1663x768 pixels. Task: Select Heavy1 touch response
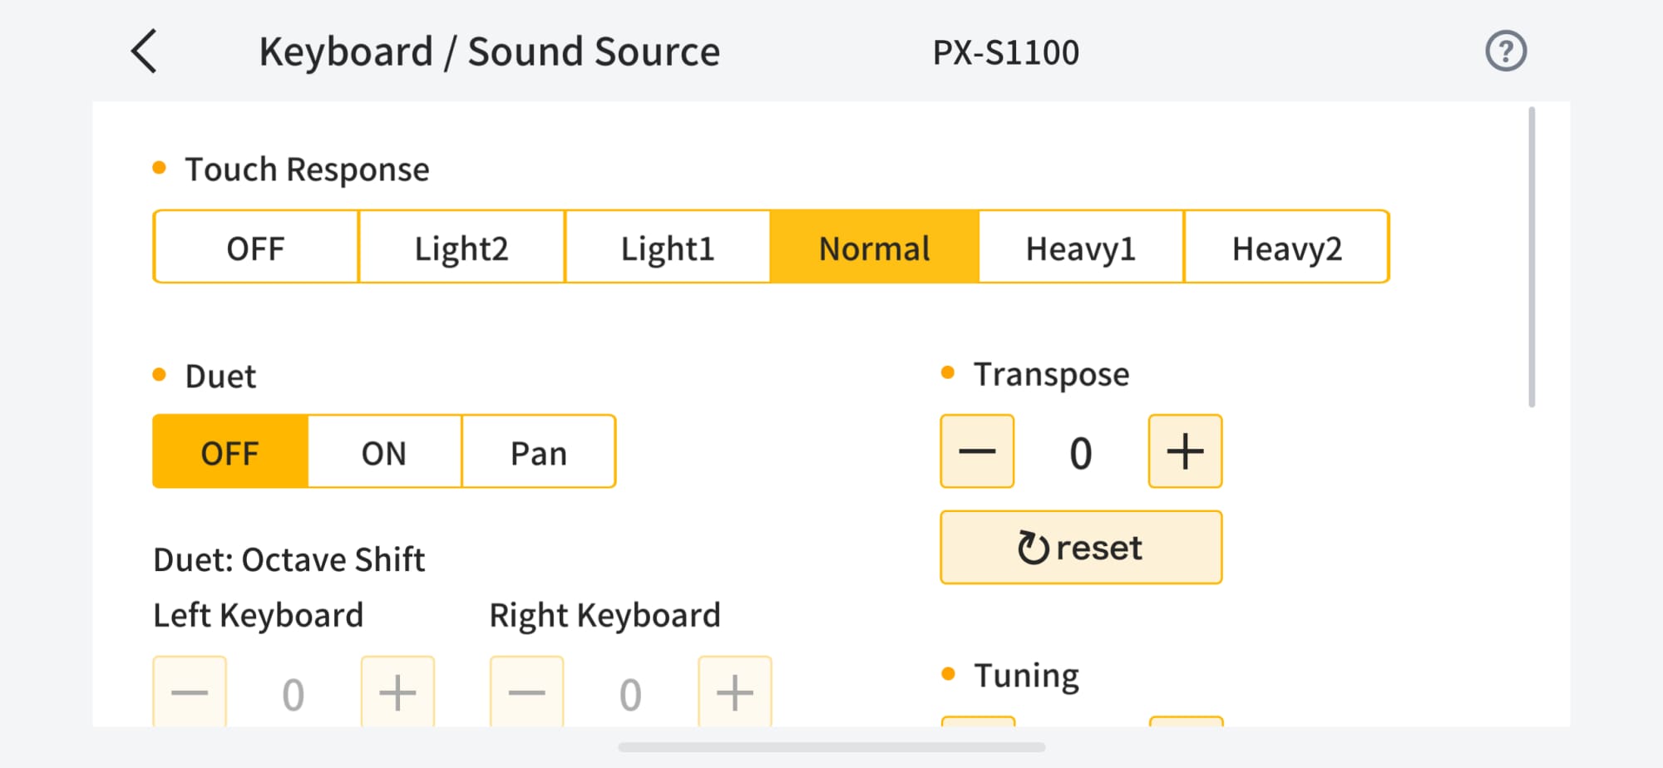1081,248
